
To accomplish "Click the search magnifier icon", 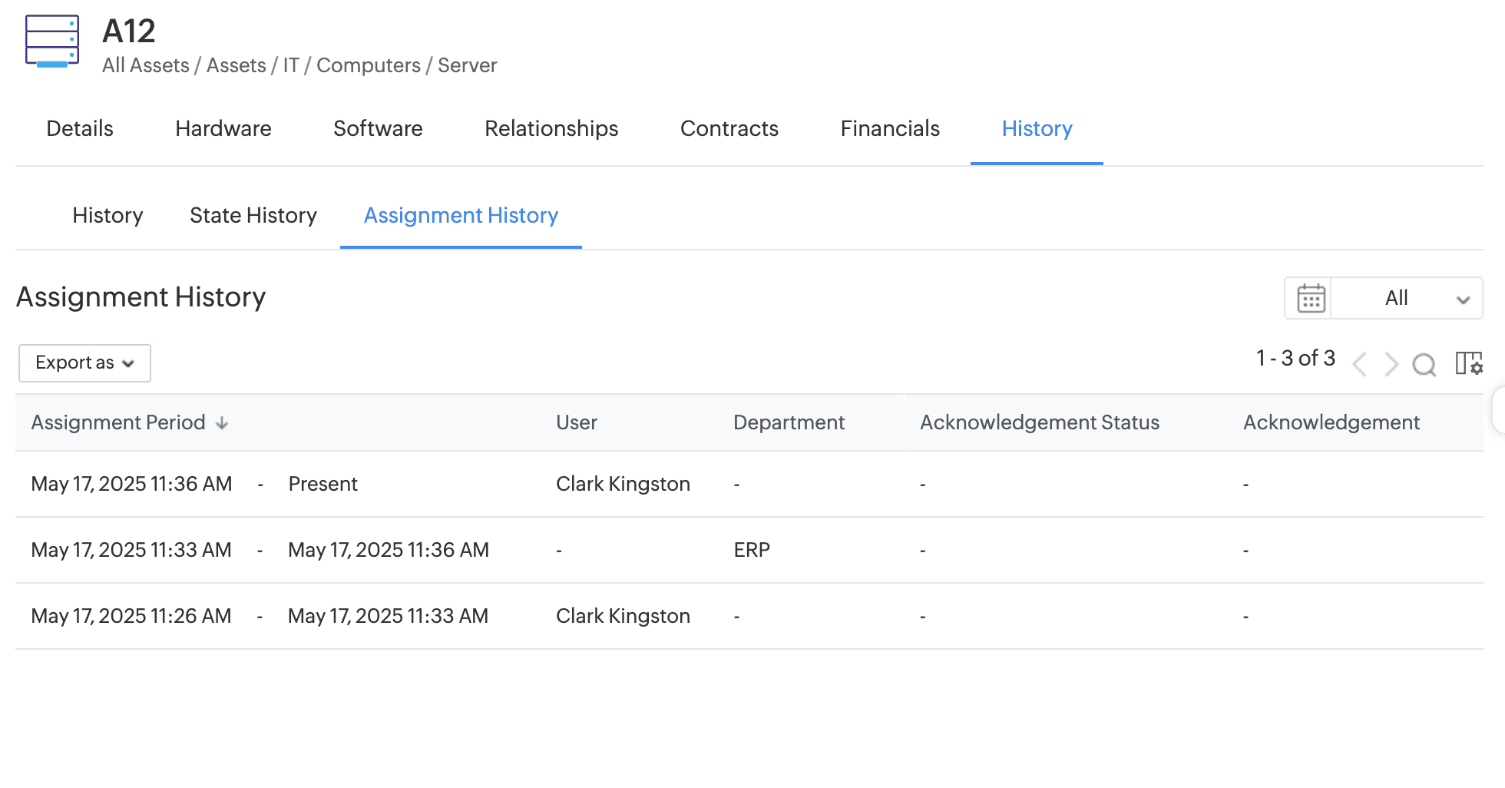I will pyautogui.click(x=1424, y=364).
